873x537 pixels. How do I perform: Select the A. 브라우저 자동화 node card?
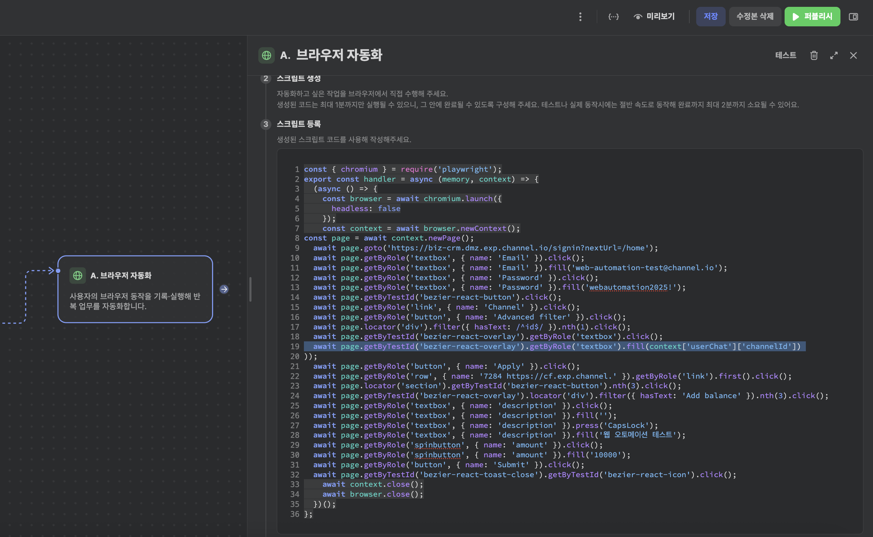click(135, 289)
